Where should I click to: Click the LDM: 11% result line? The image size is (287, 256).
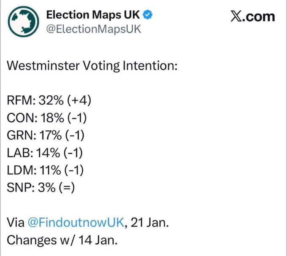coord(45,170)
